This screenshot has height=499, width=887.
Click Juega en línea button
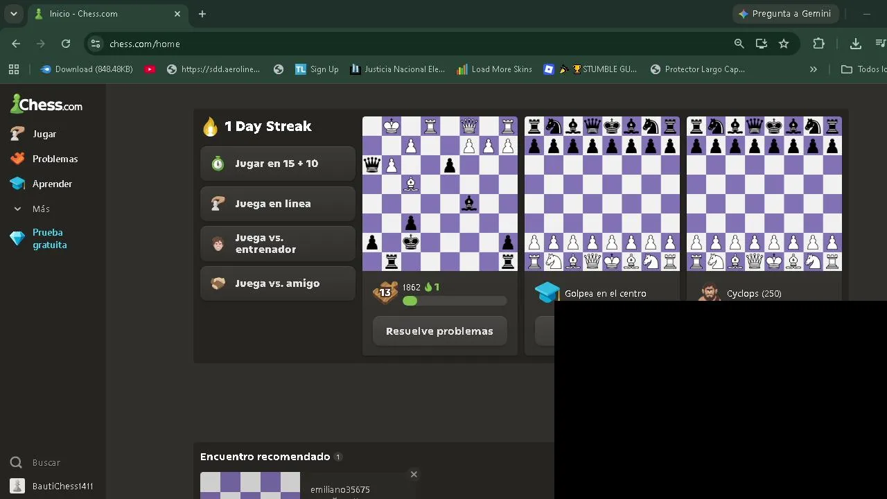(x=278, y=204)
